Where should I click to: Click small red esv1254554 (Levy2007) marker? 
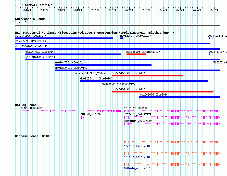73,76
